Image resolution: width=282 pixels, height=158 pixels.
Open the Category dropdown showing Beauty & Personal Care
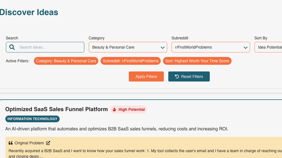coord(125,47)
